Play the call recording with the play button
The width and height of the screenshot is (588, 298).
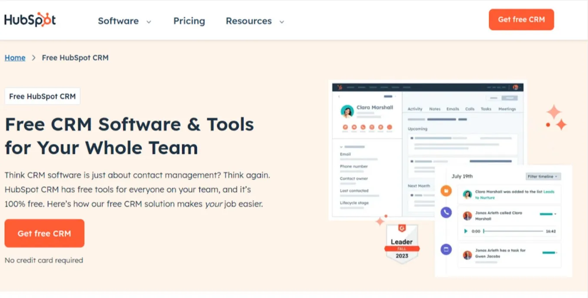pos(466,231)
